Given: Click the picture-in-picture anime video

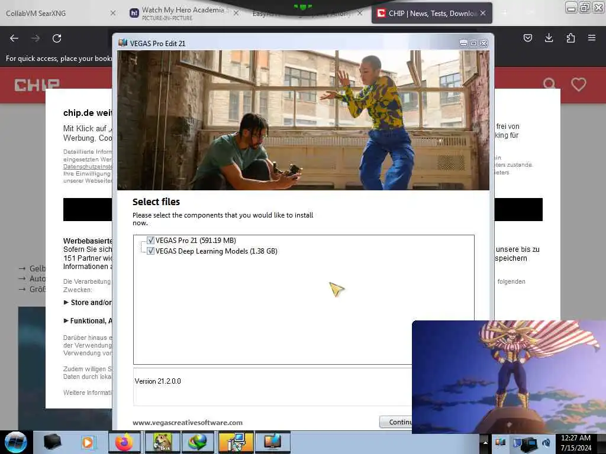Looking at the screenshot, I should (x=509, y=377).
